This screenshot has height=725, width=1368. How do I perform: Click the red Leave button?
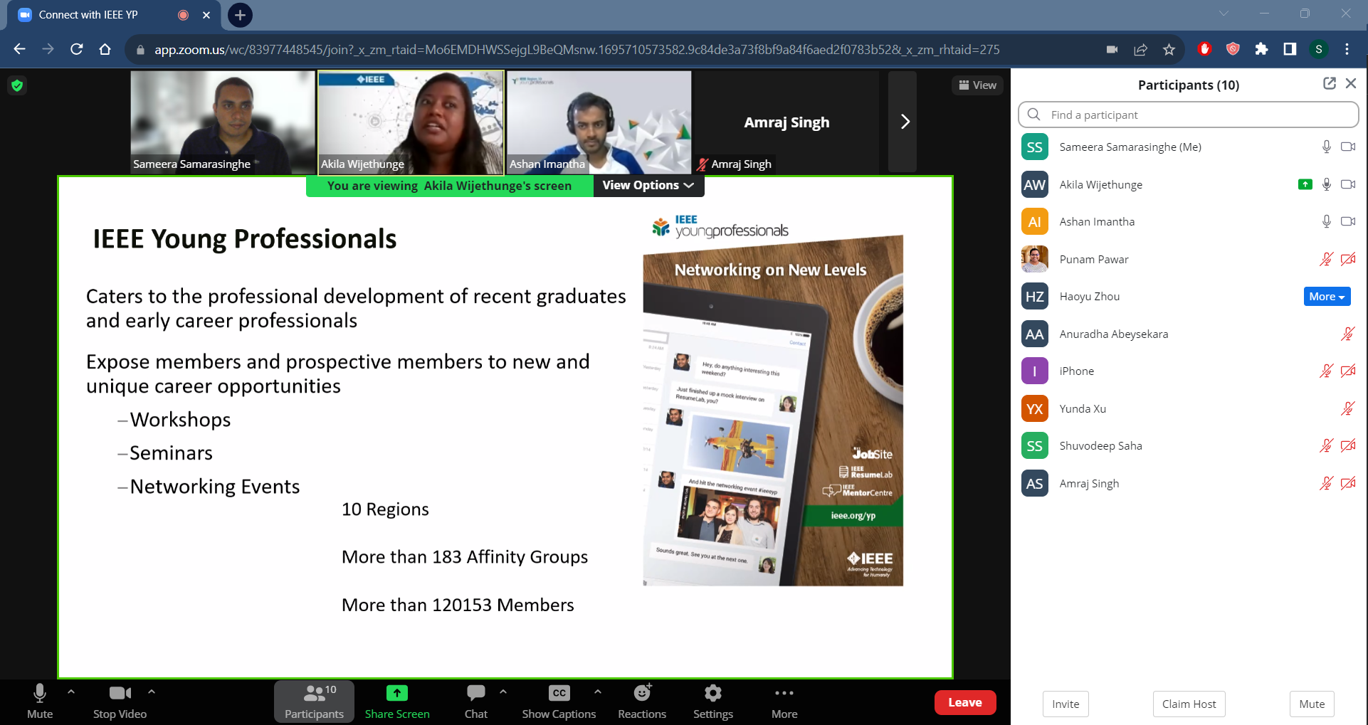click(964, 702)
